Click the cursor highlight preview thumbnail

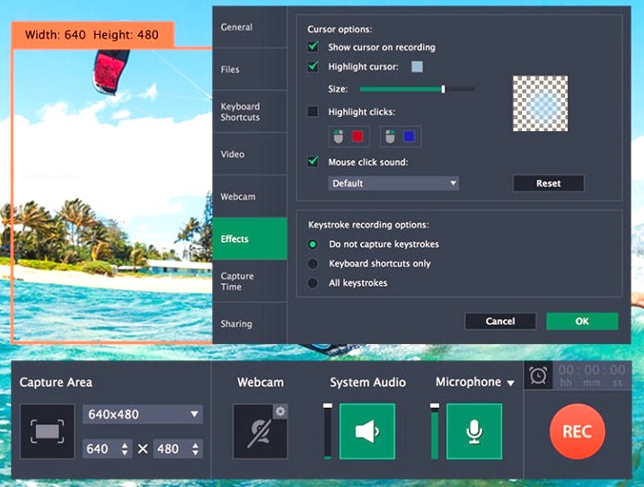click(x=540, y=103)
